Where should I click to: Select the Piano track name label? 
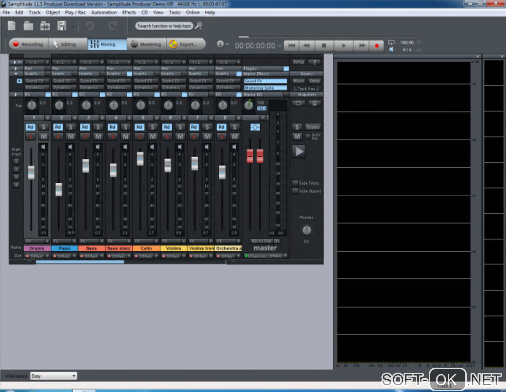click(64, 248)
